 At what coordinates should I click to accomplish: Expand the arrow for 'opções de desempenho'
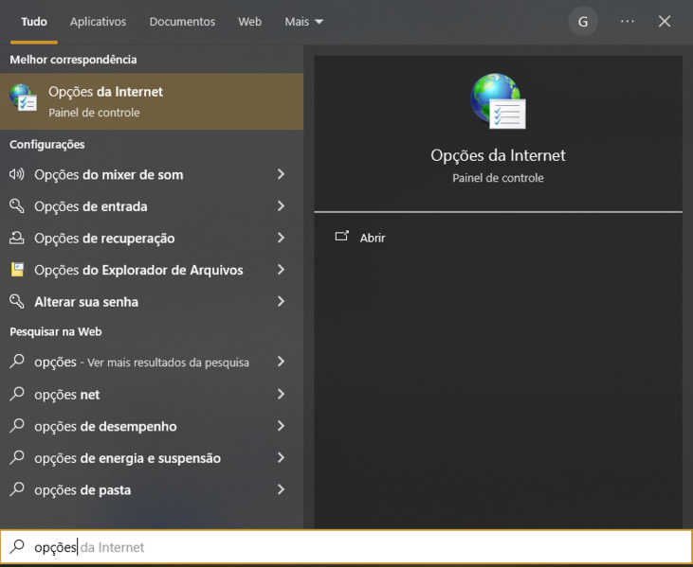(x=282, y=426)
